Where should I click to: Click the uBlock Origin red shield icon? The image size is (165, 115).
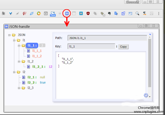[x=88, y=14]
